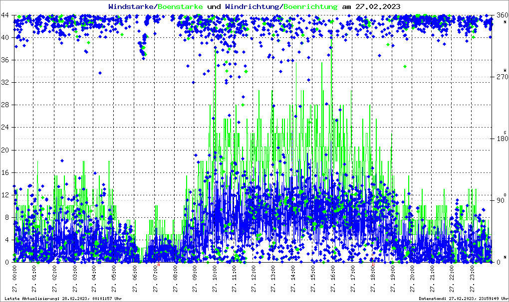The image size is (509, 302).
Task: Click the wind speed axis label 44
Action: pyautogui.click(x=5, y=15)
